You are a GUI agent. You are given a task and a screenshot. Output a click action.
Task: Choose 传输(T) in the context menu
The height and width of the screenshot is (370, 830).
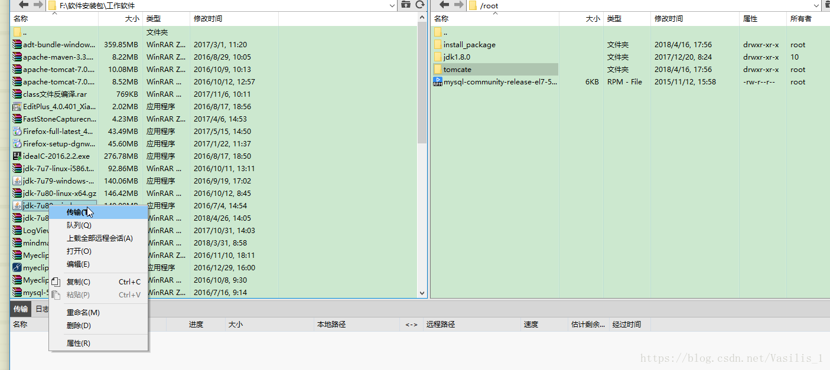(98, 212)
